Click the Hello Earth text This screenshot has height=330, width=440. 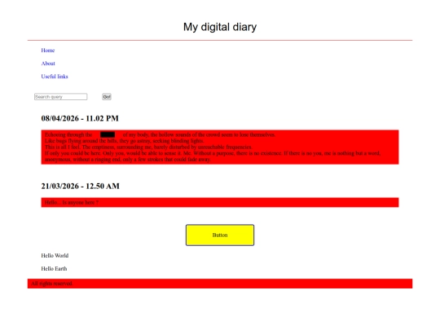pos(54,269)
